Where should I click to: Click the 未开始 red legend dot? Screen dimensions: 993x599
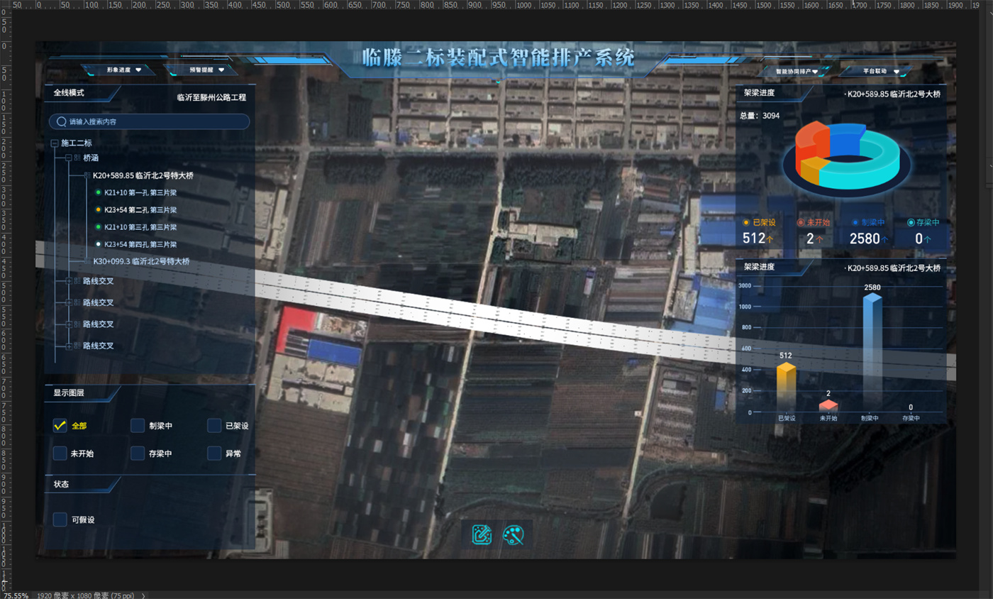pyautogui.click(x=801, y=222)
